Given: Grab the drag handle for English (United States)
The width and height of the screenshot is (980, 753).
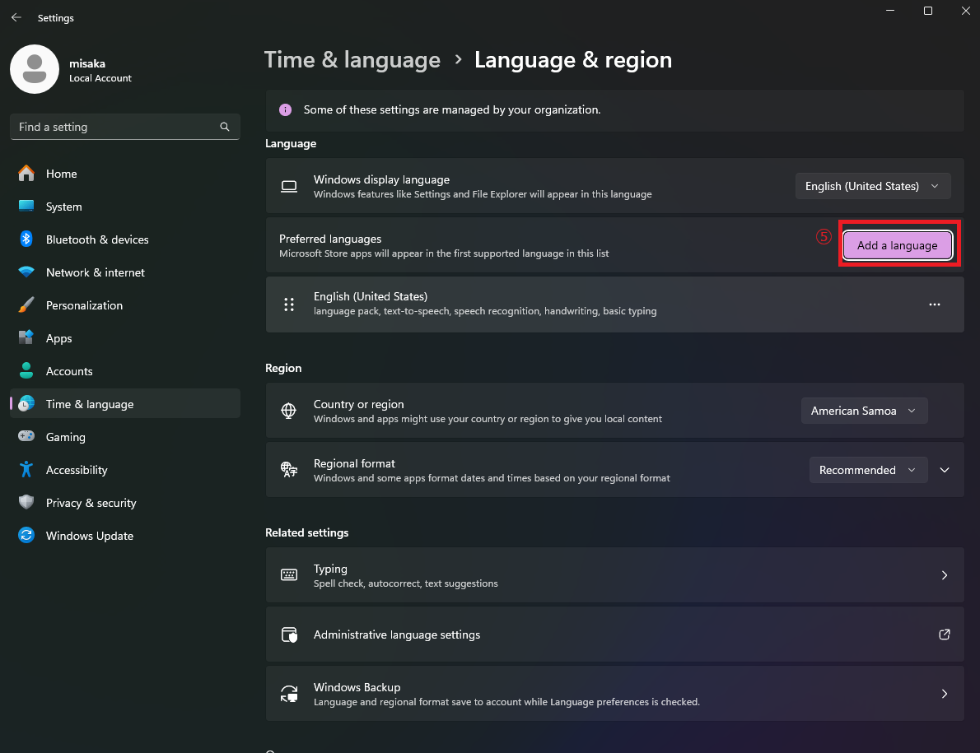Looking at the screenshot, I should tap(289, 304).
